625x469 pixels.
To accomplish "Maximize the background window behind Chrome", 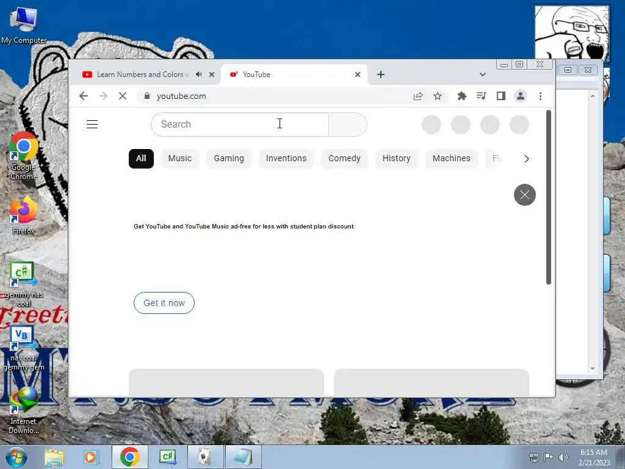I will tap(568, 70).
